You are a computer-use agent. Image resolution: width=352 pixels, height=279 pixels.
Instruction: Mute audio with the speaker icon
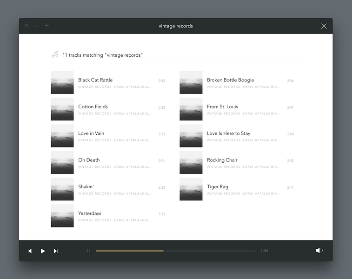point(319,250)
